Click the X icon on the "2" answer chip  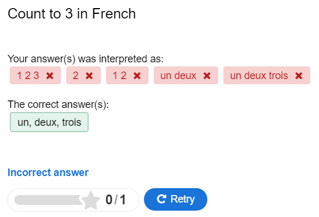point(89,76)
